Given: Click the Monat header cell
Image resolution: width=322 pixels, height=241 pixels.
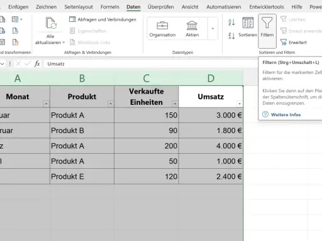Looking at the screenshot, I should (x=25, y=97).
